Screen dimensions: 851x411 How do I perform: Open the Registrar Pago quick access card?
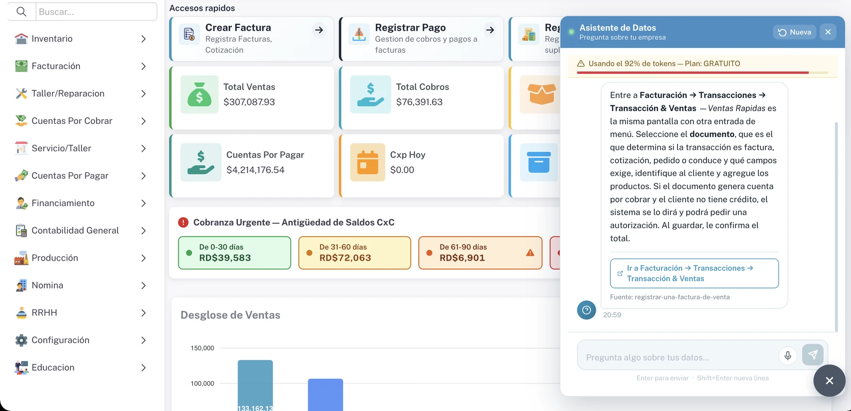[422, 39]
